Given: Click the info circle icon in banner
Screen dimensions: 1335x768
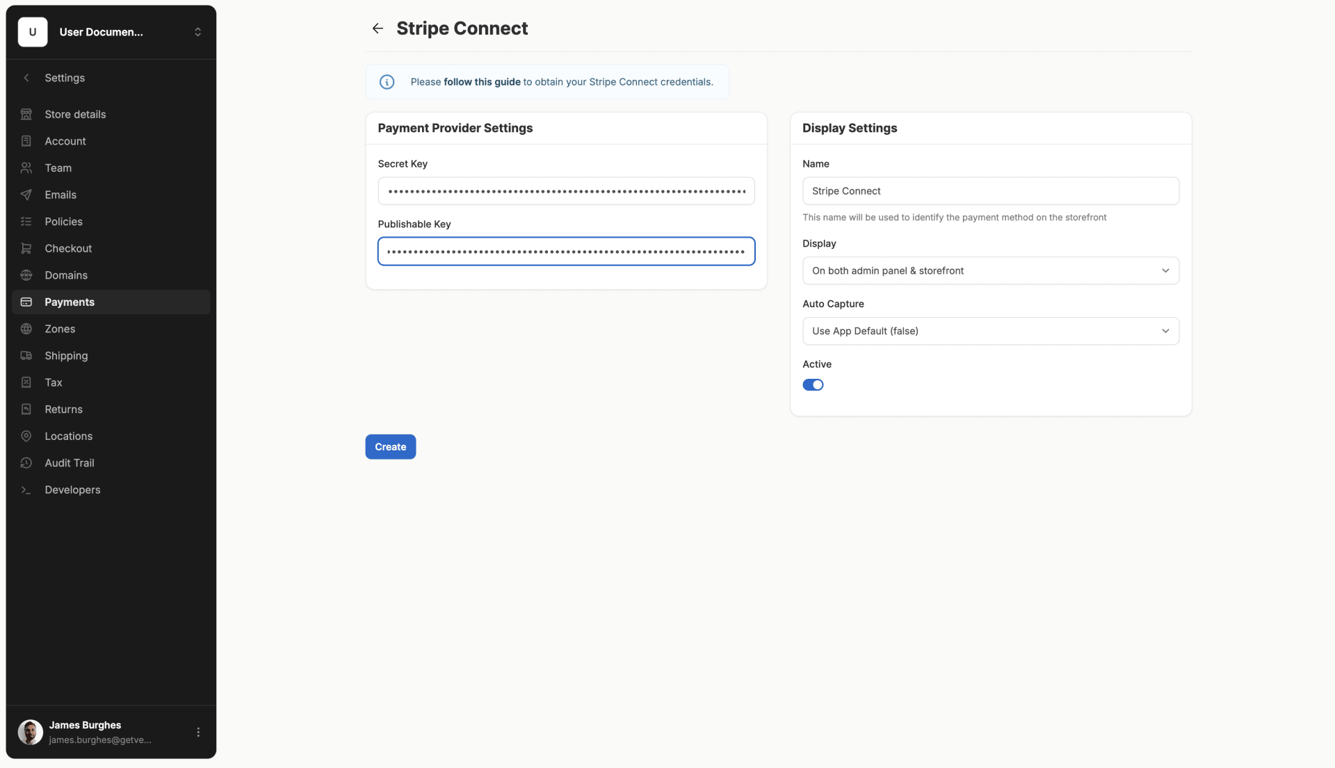Looking at the screenshot, I should coord(387,82).
